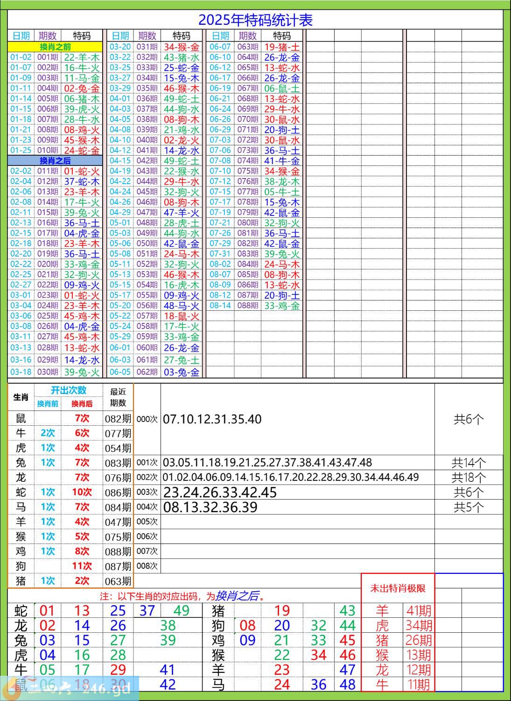The width and height of the screenshot is (511, 701).
Task: Select blue number 36 in the 马 row
Action: [318, 685]
